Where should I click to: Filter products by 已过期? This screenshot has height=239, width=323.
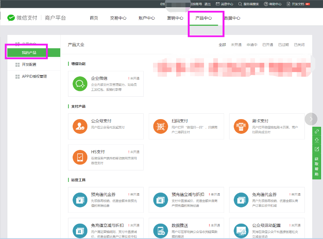click(284, 45)
